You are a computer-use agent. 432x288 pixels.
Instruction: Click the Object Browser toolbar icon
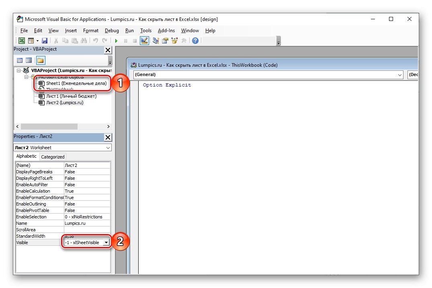(174, 41)
